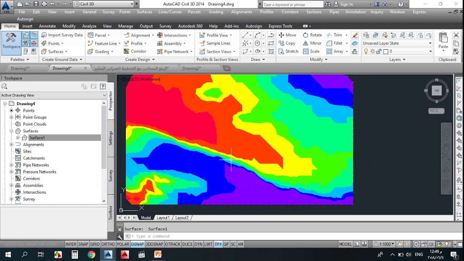The image size is (464, 261).
Task: Switch to Drawing2 document tab
Action: tap(191, 68)
